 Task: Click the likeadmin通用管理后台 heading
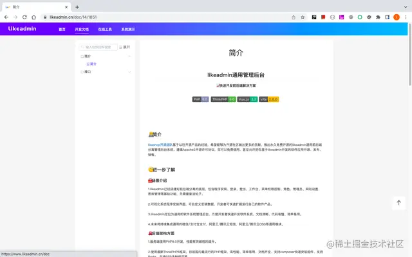pyautogui.click(x=236, y=75)
